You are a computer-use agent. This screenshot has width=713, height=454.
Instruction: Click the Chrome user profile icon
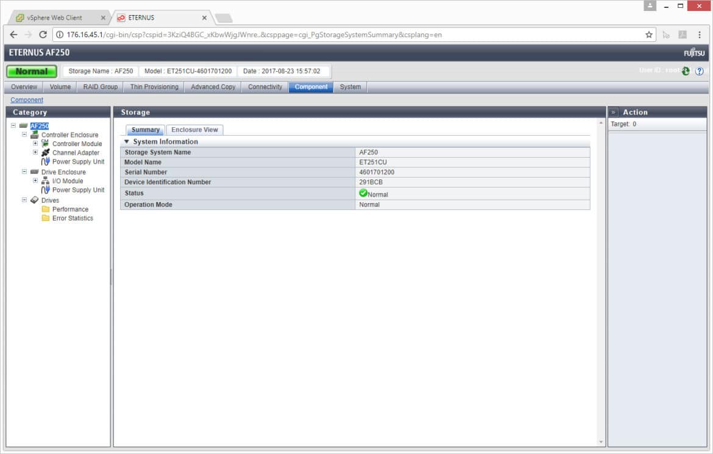click(x=650, y=5)
